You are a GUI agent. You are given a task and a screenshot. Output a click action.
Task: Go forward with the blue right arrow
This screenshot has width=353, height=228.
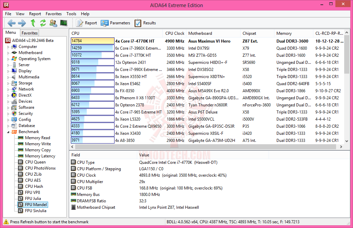click(x=22, y=23)
